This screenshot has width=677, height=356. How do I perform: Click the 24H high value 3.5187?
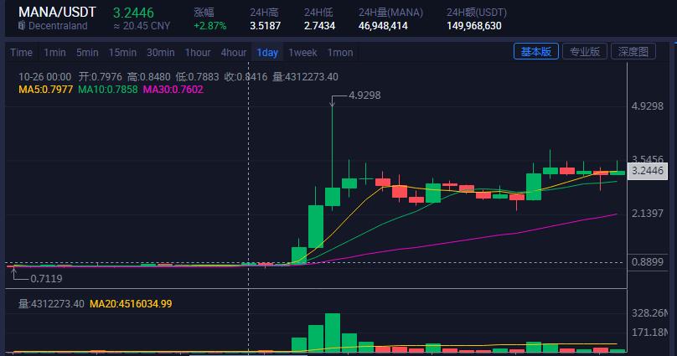(x=265, y=26)
